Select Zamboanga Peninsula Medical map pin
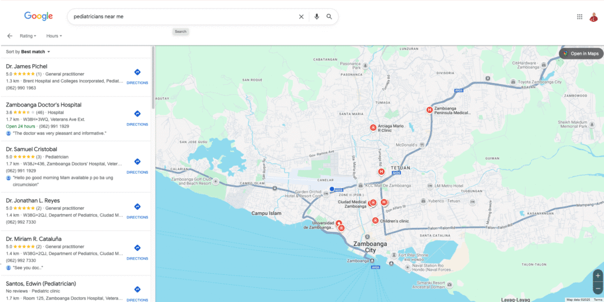The width and height of the screenshot is (604, 302). click(x=429, y=110)
